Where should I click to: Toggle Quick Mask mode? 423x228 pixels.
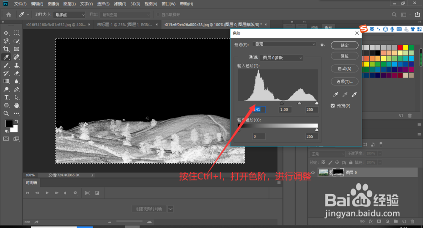coord(6,139)
